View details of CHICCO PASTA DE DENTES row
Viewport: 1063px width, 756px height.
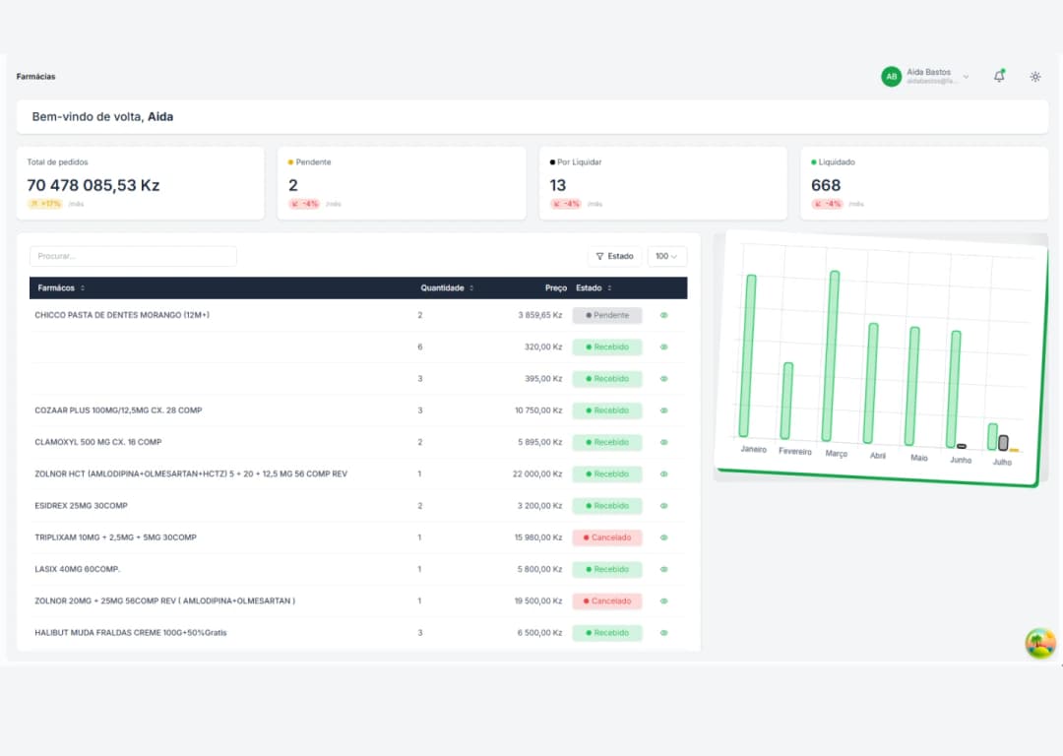663,316
